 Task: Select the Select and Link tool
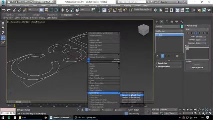[x=15, y=10]
